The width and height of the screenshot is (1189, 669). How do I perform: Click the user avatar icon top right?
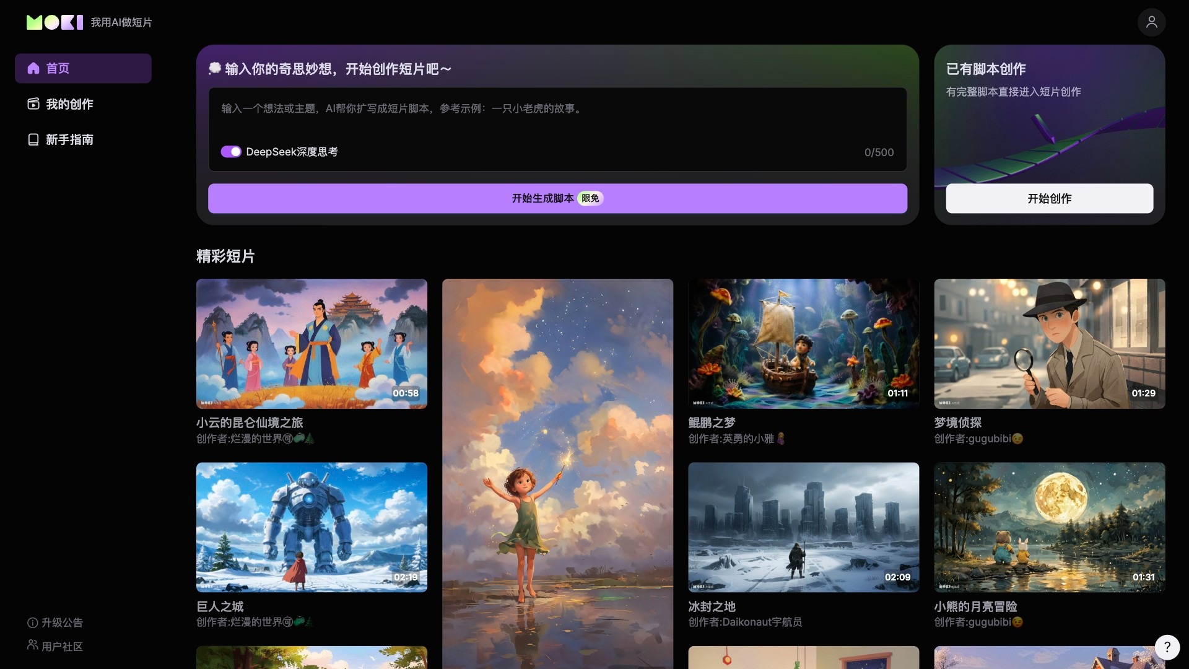[1152, 22]
